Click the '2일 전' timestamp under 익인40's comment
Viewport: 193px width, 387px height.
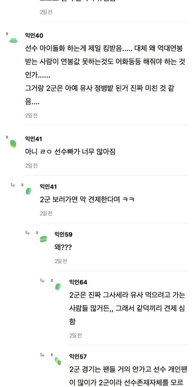click(x=31, y=115)
